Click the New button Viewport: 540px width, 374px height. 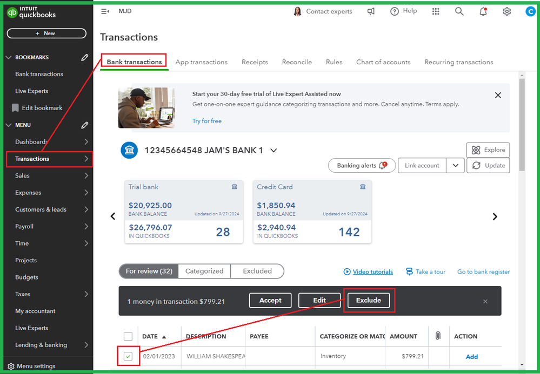(46, 33)
